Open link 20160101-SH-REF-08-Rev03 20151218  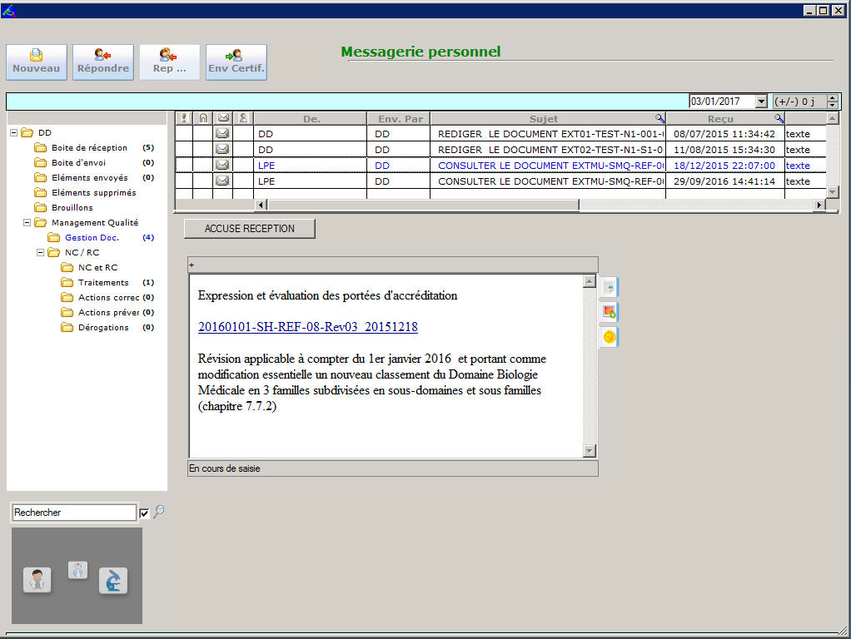307,327
